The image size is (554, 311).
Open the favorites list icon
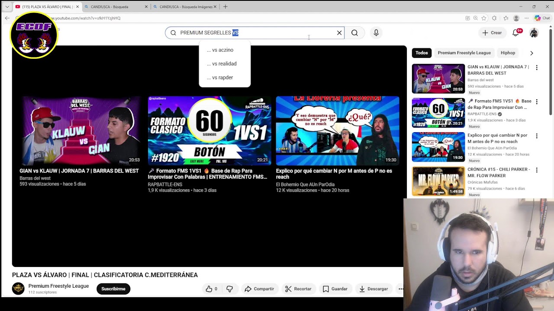506,18
